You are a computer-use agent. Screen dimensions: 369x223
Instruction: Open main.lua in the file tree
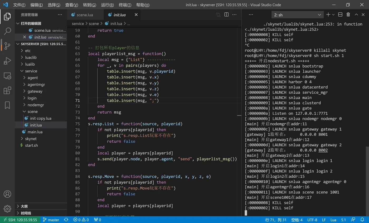click(x=41, y=132)
